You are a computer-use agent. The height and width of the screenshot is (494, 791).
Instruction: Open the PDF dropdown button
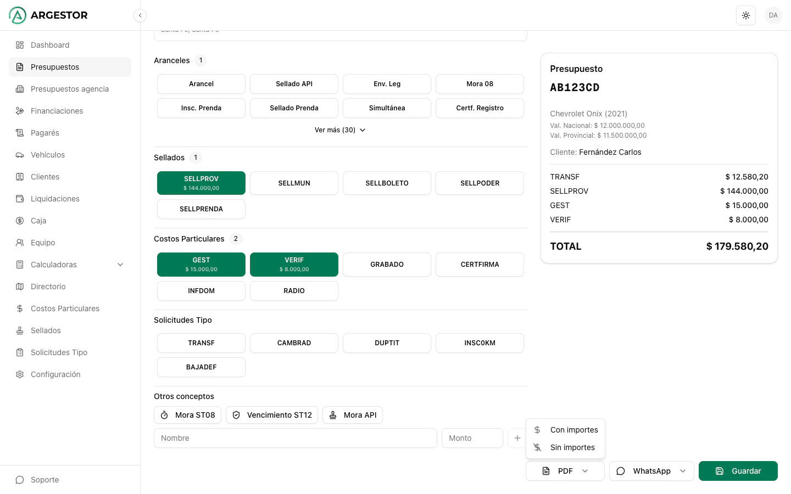point(565,471)
